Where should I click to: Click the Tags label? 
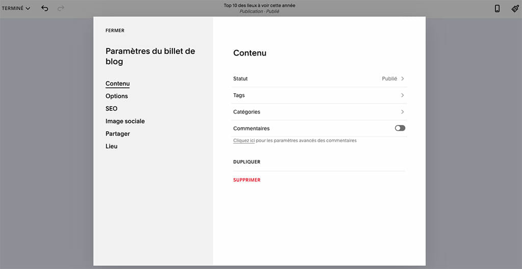coord(239,95)
